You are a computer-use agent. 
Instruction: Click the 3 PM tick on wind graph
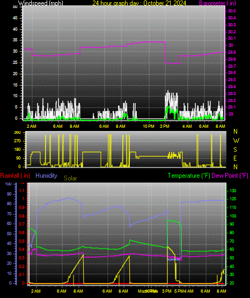point(165,126)
